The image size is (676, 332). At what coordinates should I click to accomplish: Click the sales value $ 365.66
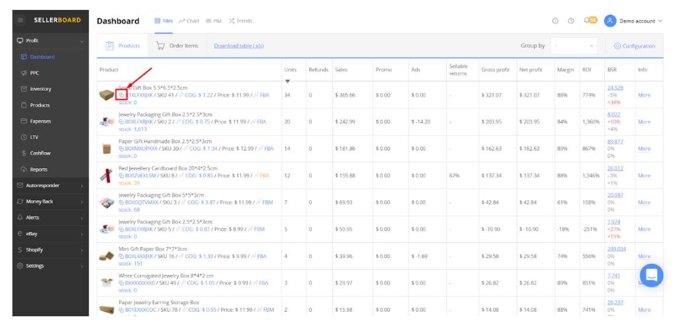345,95
